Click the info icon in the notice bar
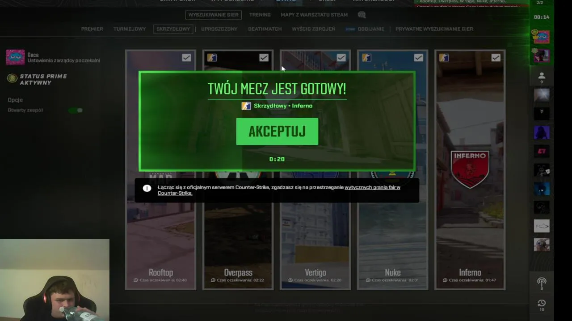 pyautogui.click(x=147, y=188)
